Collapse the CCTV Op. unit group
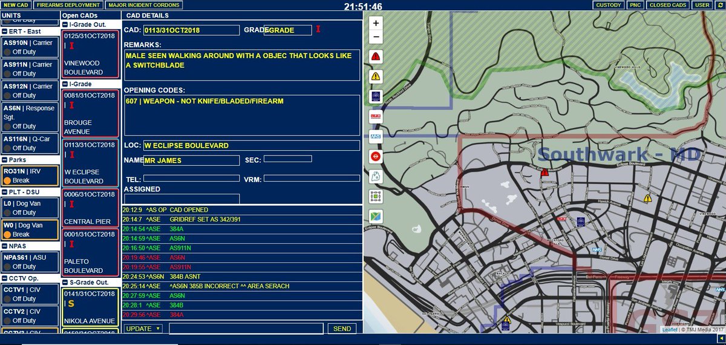Viewport: 726px width, 345px height. tap(4, 278)
